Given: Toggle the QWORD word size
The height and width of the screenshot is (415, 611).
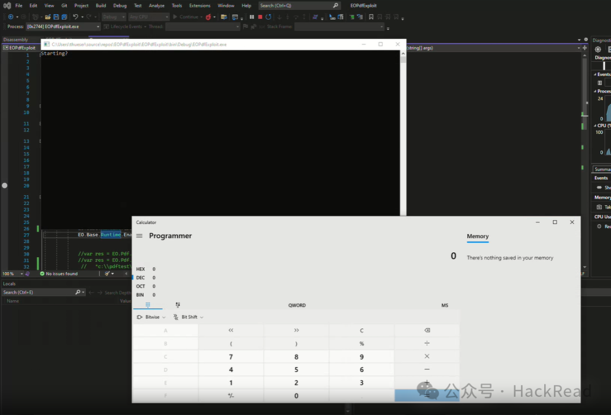Looking at the screenshot, I should click(297, 305).
